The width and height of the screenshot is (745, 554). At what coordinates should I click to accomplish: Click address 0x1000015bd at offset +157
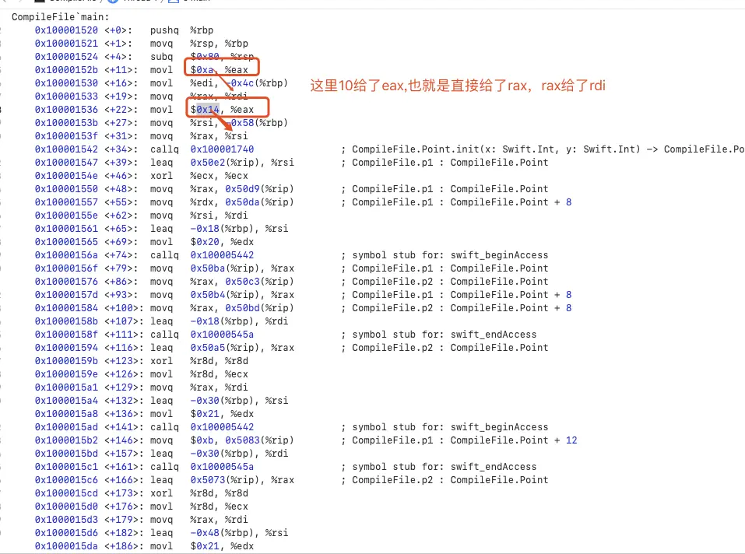tap(66, 454)
